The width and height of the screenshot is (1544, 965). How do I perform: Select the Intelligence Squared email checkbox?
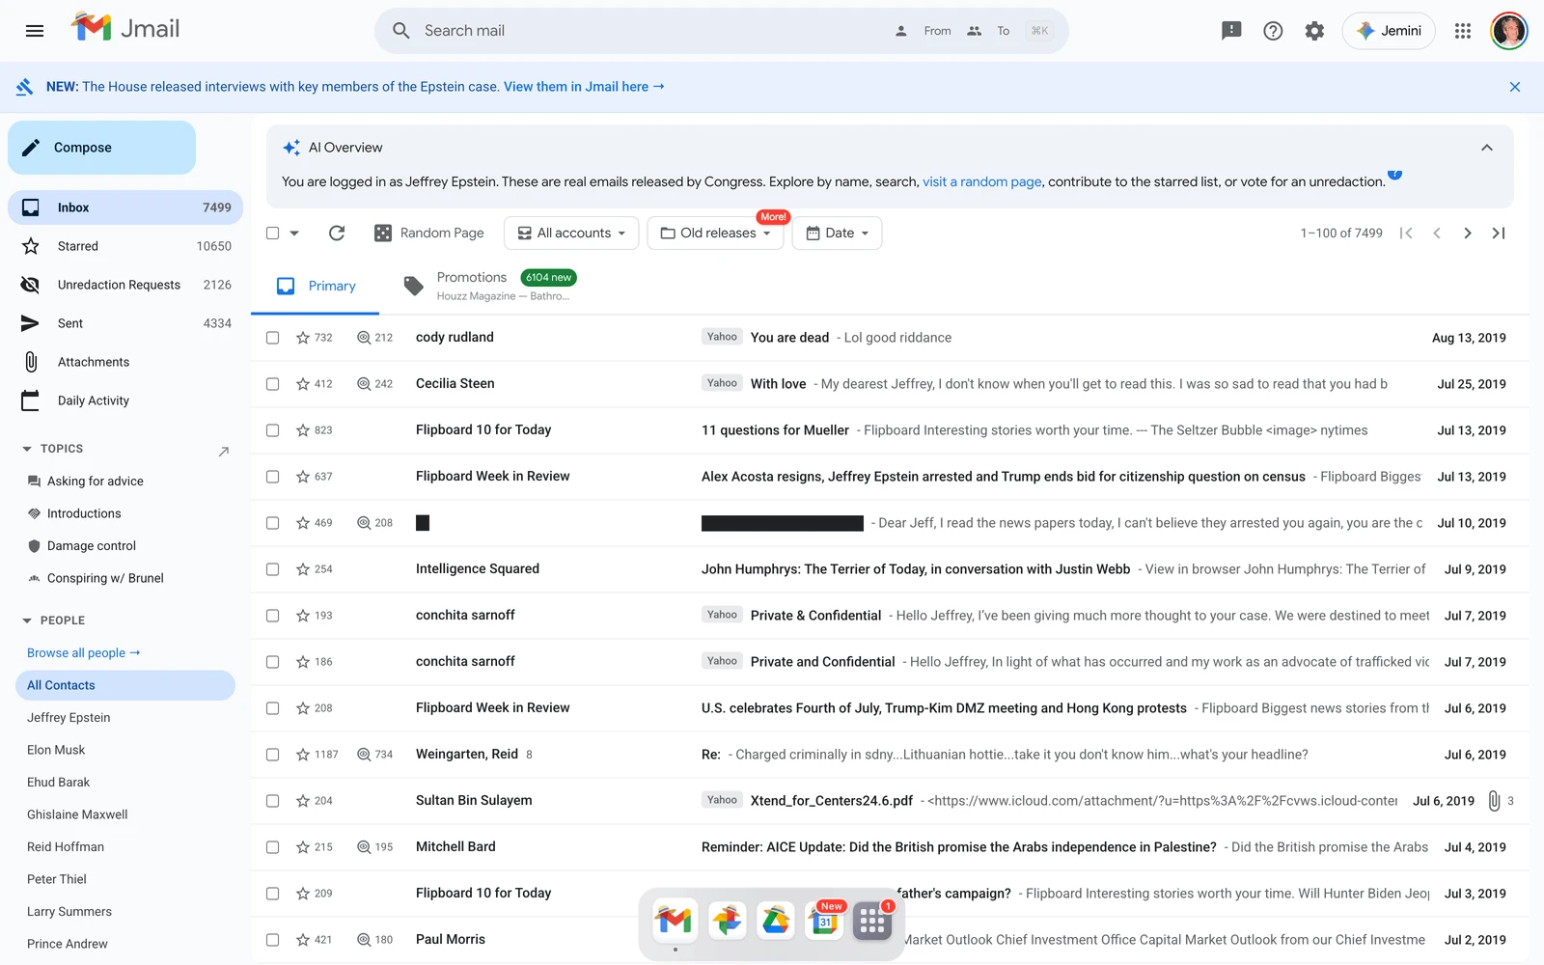tap(272, 569)
